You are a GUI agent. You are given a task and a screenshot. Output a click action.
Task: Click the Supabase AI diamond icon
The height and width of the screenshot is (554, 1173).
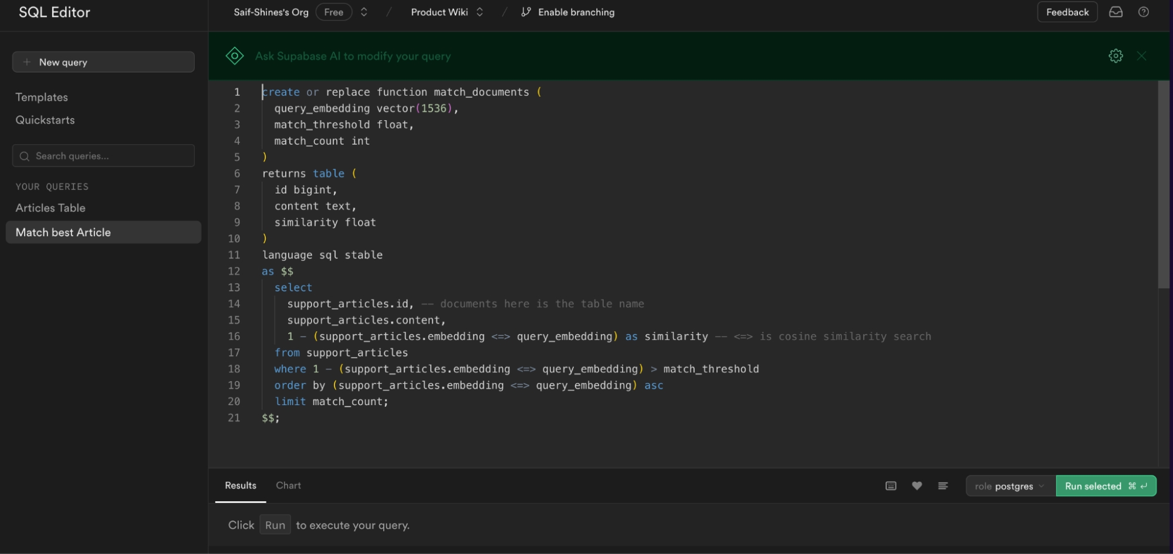(x=235, y=56)
